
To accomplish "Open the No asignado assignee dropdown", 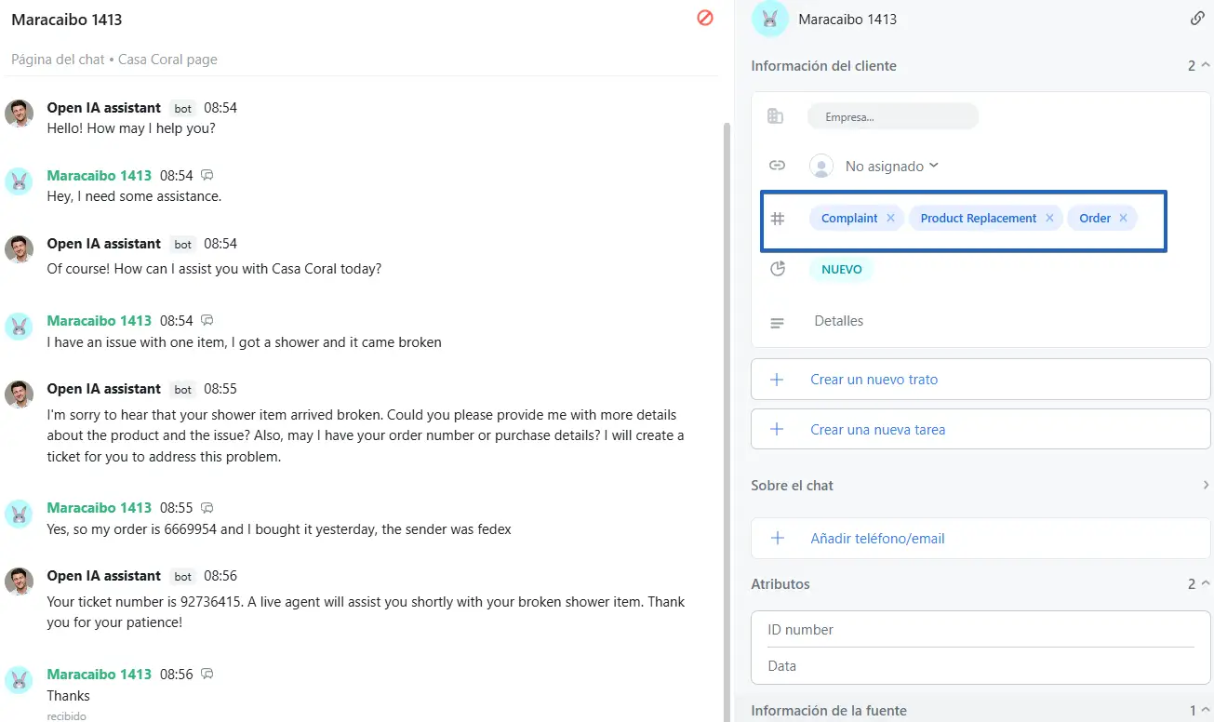I will click(x=891, y=166).
